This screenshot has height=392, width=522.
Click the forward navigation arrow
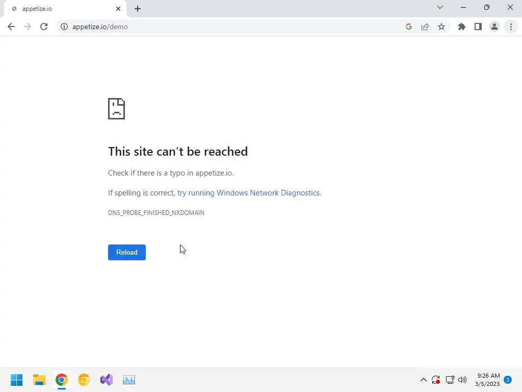[x=28, y=27]
